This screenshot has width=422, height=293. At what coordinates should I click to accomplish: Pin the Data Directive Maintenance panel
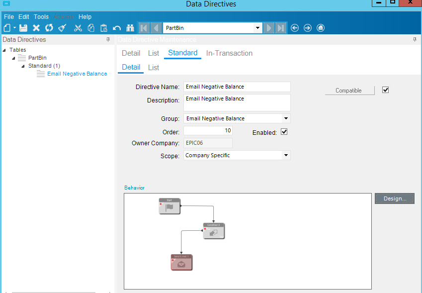click(415, 40)
